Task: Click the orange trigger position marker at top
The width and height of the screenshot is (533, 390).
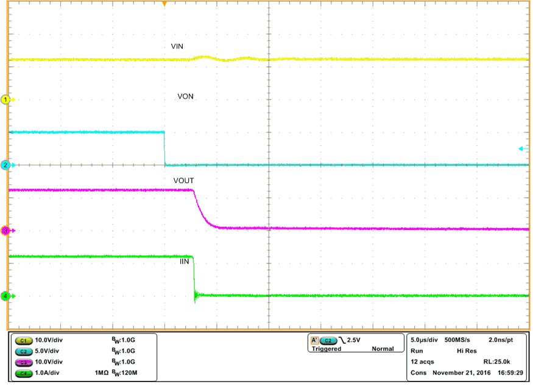Action: (x=166, y=4)
